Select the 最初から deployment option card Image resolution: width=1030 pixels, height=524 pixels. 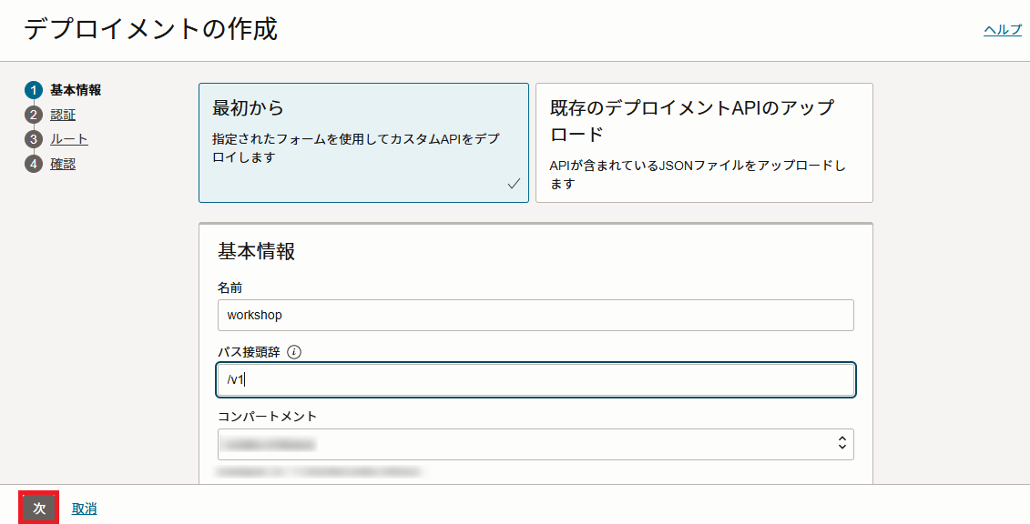(x=363, y=142)
